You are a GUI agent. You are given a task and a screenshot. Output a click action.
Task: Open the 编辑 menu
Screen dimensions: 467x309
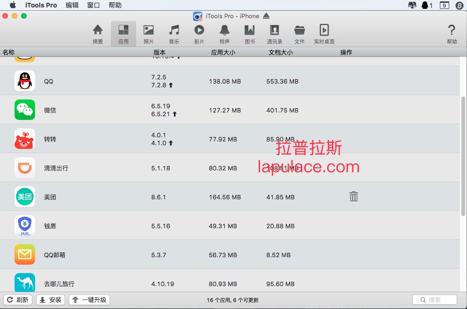pyautogui.click(x=72, y=5)
